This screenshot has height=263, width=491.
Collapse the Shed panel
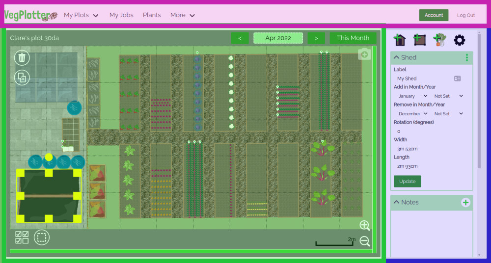click(x=397, y=57)
